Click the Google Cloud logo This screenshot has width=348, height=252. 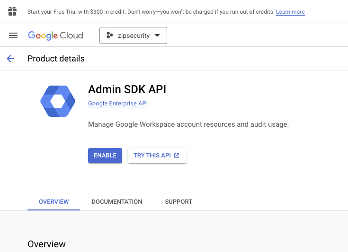tap(55, 35)
